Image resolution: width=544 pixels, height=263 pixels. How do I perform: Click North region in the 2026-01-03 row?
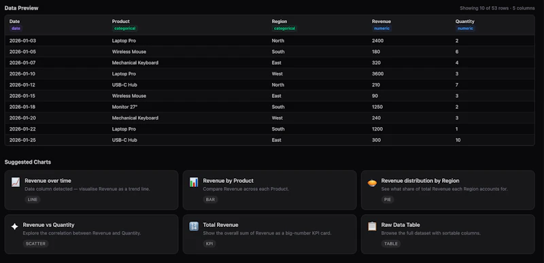pyautogui.click(x=278, y=41)
